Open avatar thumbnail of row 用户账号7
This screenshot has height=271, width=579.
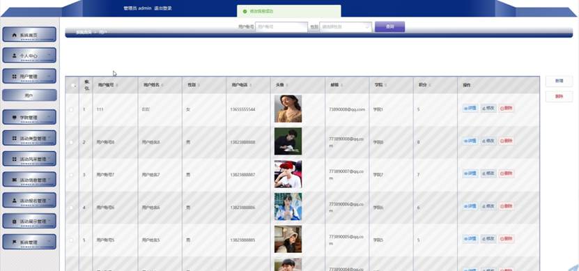tap(288, 174)
